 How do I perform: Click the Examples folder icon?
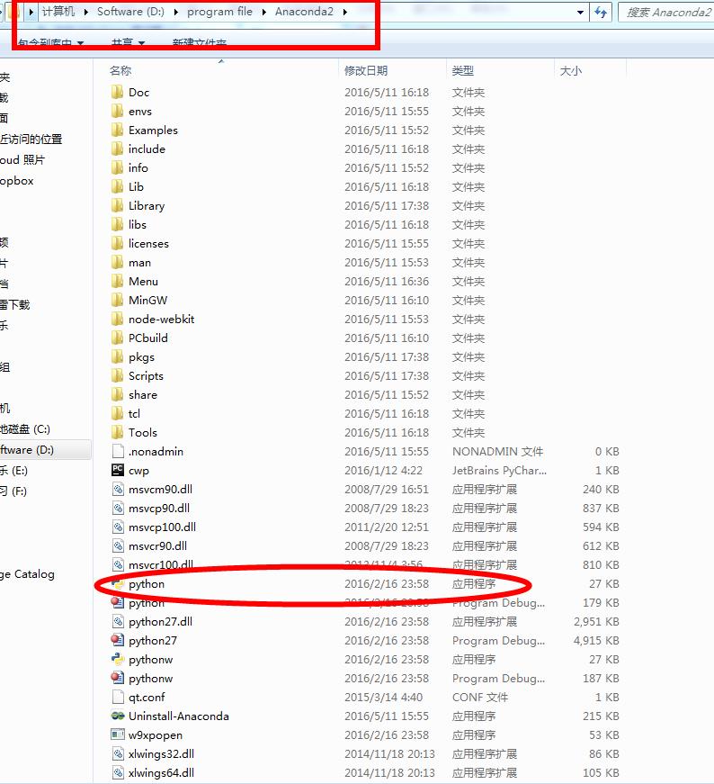pyautogui.click(x=118, y=130)
